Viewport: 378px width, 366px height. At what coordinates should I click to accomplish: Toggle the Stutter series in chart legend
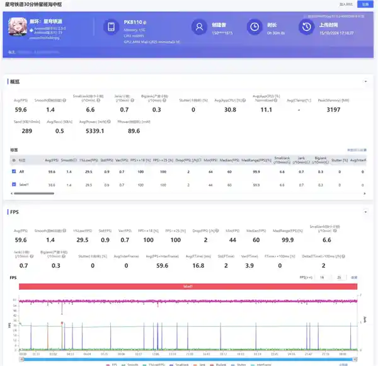tap(238, 365)
